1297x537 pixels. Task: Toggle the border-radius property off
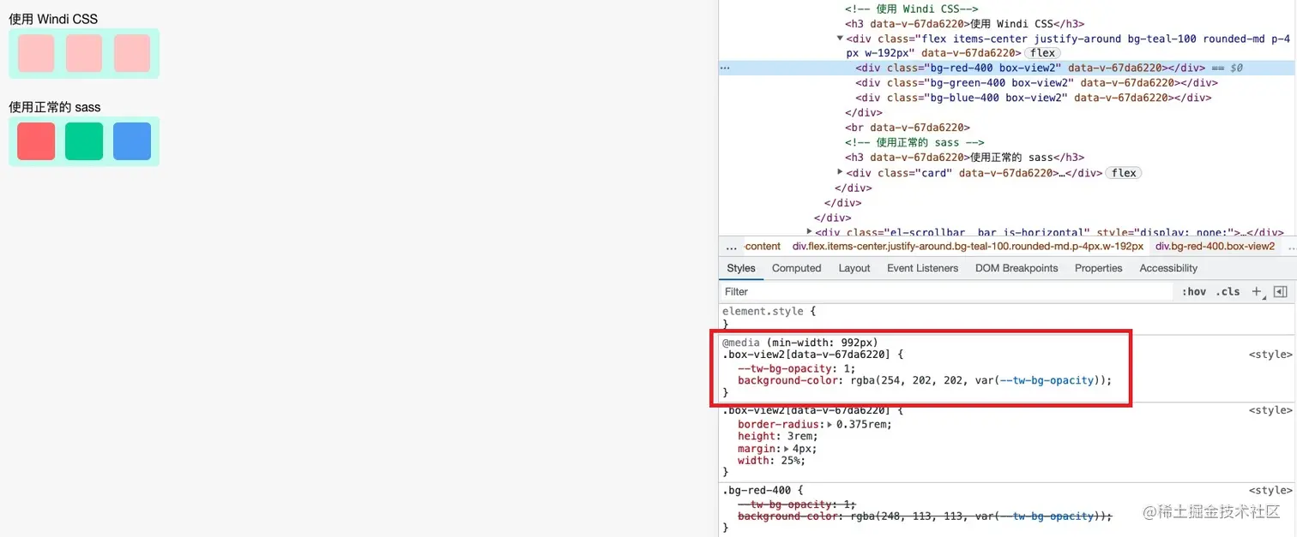(729, 424)
